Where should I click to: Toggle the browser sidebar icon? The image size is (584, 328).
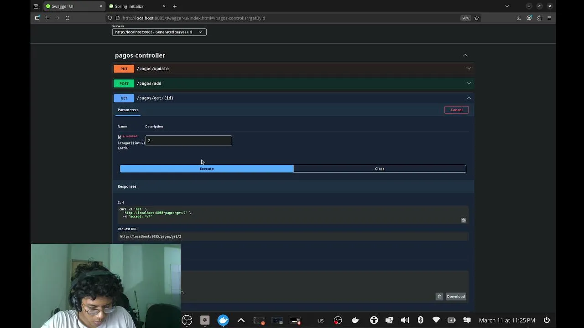(x=37, y=18)
